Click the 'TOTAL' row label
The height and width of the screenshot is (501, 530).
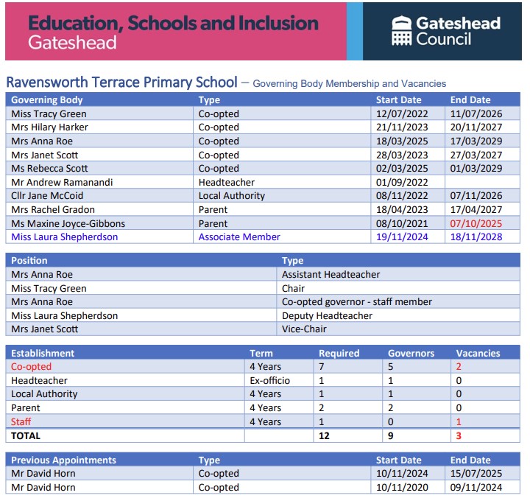click(25, 435)
